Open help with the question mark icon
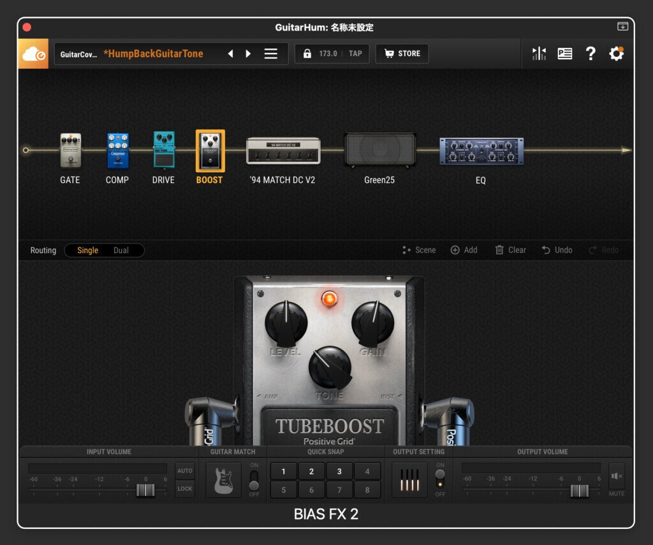Screen dimensions: 653x545 click(x=591, y=54)
